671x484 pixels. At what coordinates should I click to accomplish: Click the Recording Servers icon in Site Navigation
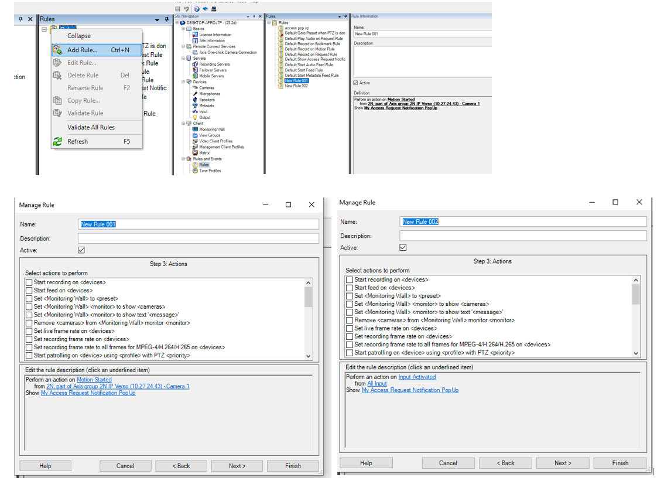click(x=195, y=64)
